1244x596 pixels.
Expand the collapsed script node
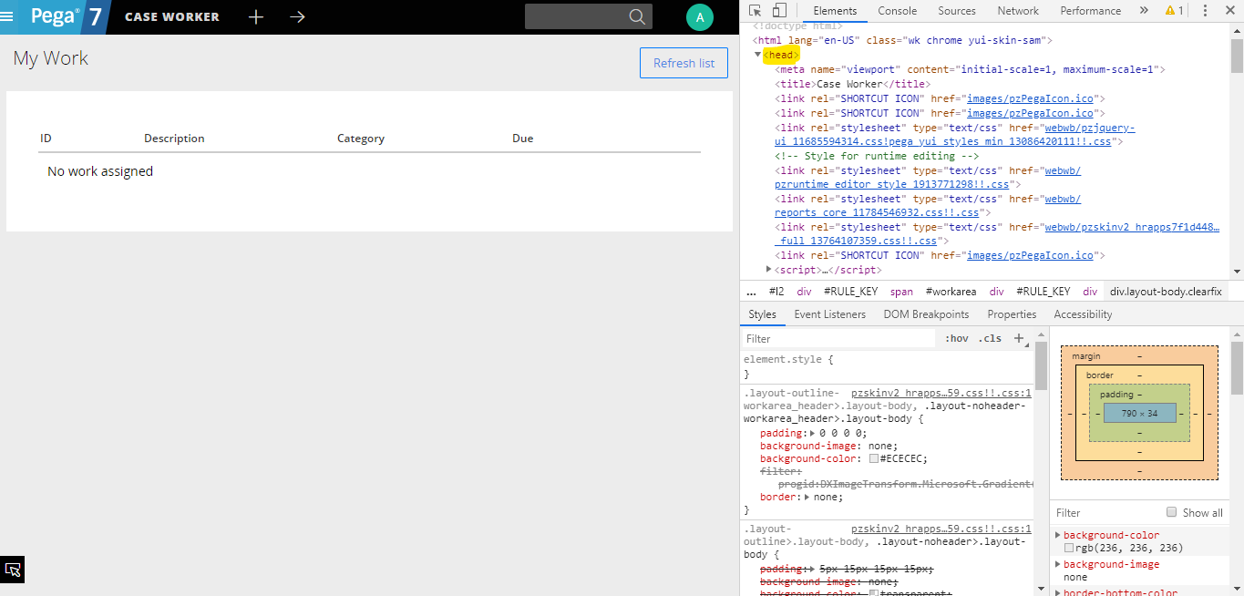point(768,269)
